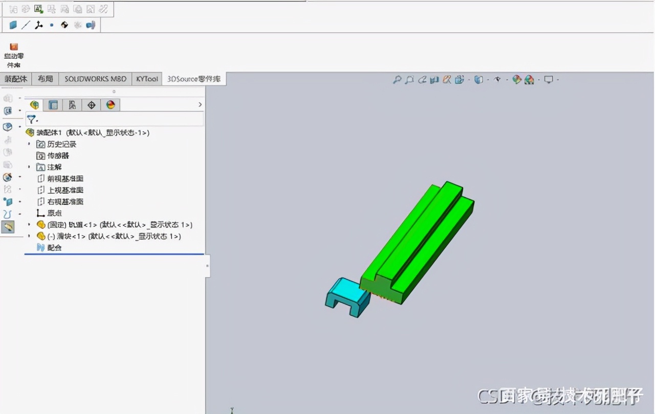Click the Zoom to Fit magnifier icon
The height and width of the screenshot is (414, 655).
point(397,80)
